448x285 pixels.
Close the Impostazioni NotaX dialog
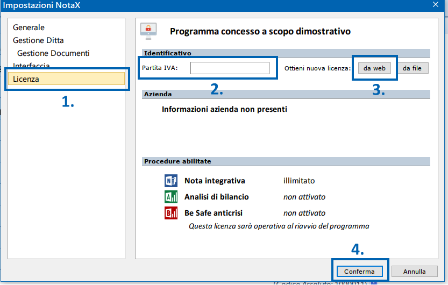click(436, 4)
